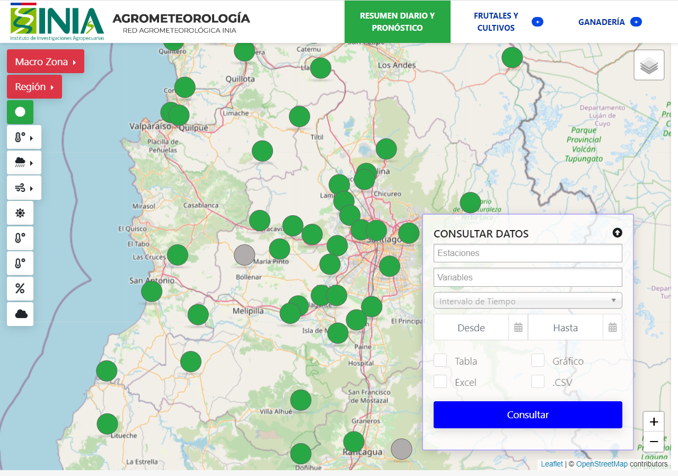Select the sun radiation layer button
The height and width of the screenshot is (476, 678).
pos(20,213)
